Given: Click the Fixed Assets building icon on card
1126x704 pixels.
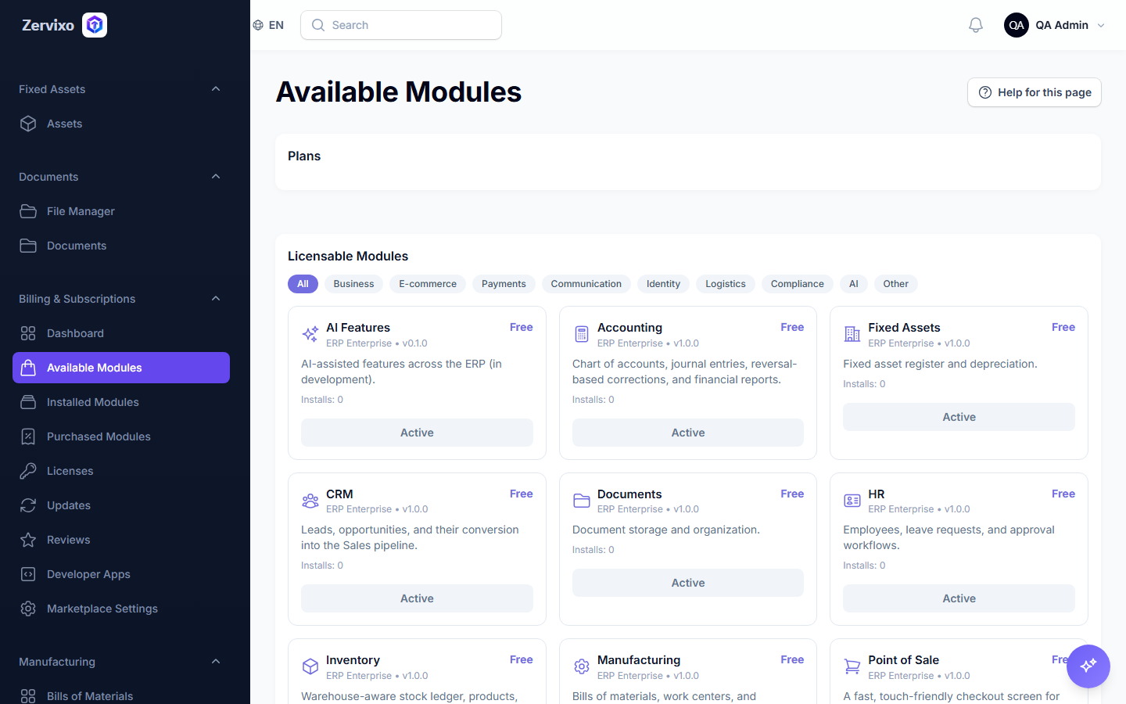Looking at the screenshot, I should click(x=852, y=334).
